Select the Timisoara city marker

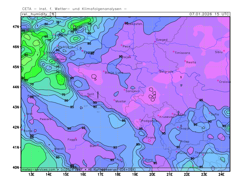pos(174,52)
